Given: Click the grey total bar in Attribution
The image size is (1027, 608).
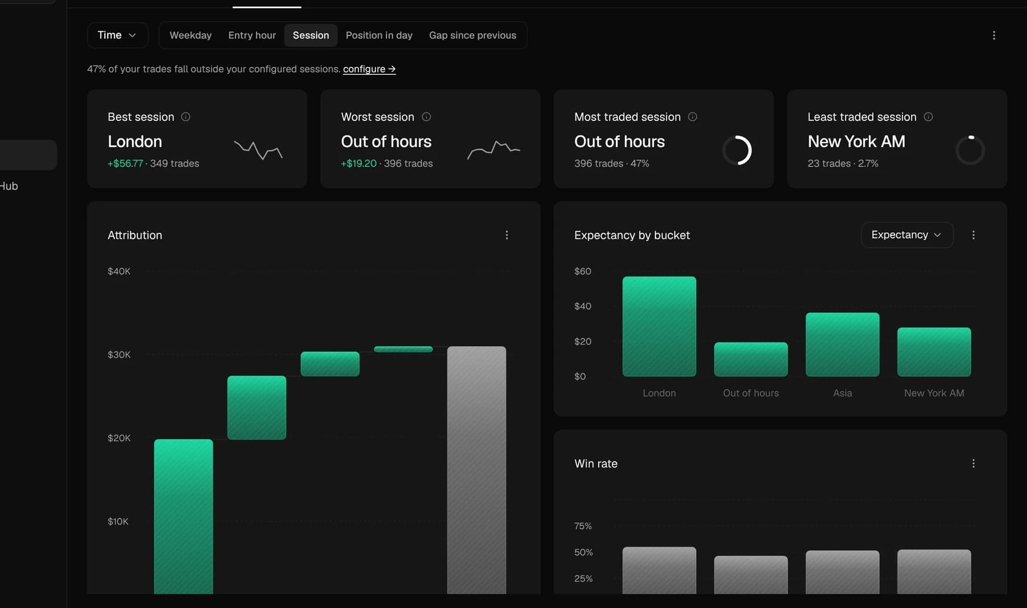Looking at the screenshot, I should [476, 470].
